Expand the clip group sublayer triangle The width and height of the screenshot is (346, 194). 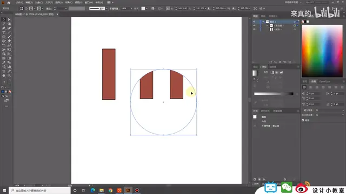267,25
